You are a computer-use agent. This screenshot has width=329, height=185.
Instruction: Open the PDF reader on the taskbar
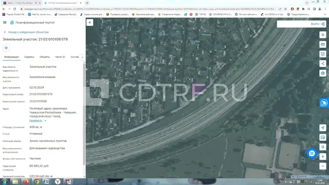point(68,181)
